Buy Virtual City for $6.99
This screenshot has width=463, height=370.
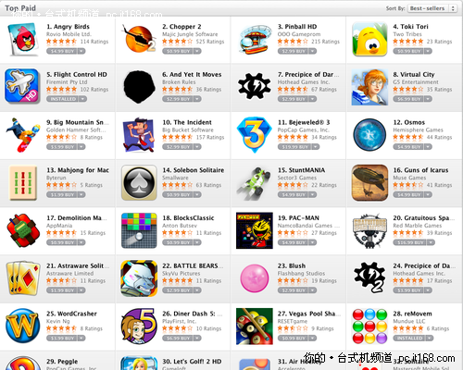(408, 99)
